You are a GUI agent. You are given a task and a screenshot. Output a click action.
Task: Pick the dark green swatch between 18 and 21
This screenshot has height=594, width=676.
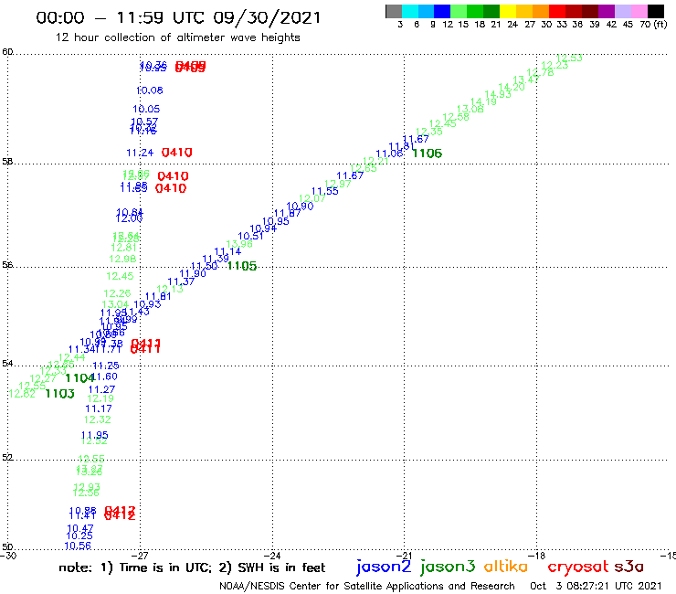click(x=491, y=11)
